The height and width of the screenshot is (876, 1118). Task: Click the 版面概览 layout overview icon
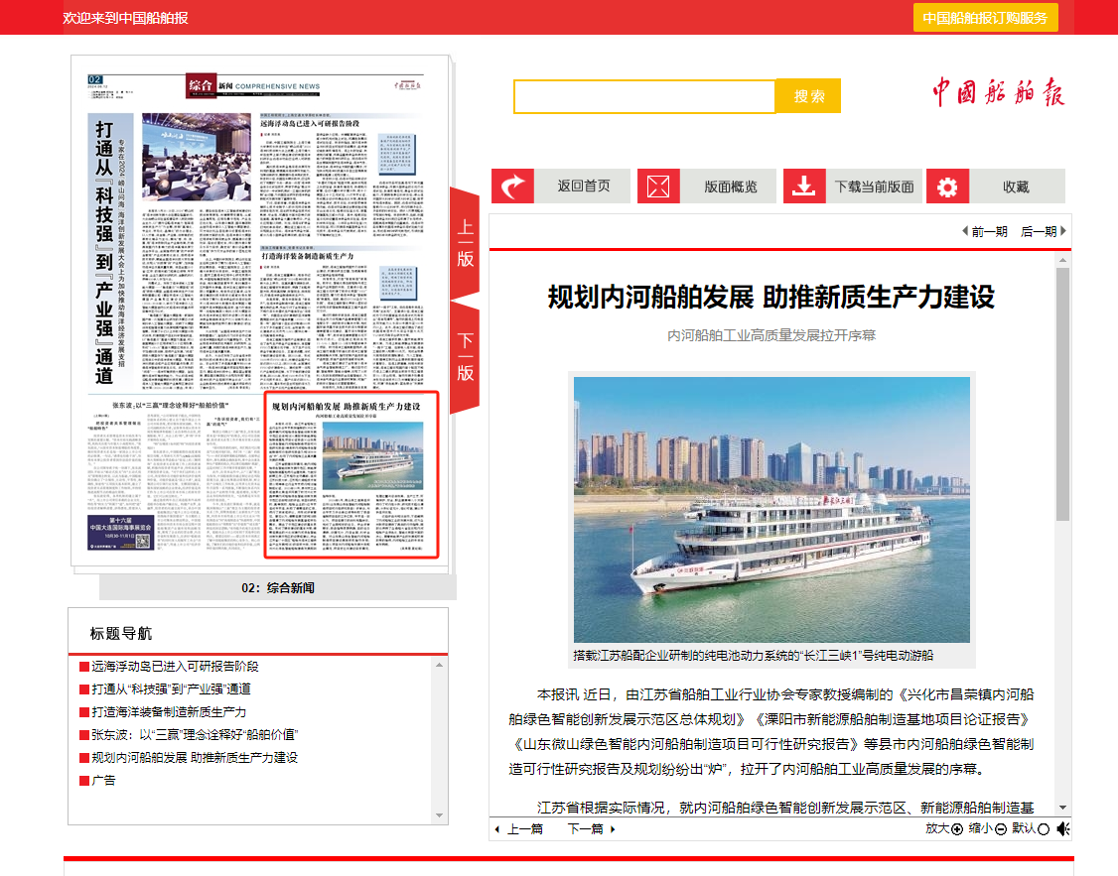pyautogui.click(x=658, y=187)
